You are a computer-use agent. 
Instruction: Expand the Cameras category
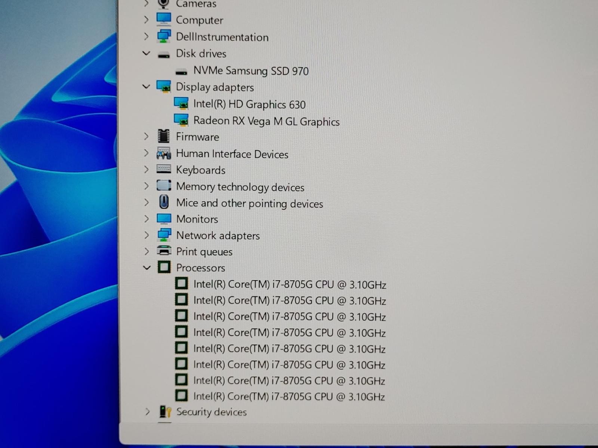point(146,3)
